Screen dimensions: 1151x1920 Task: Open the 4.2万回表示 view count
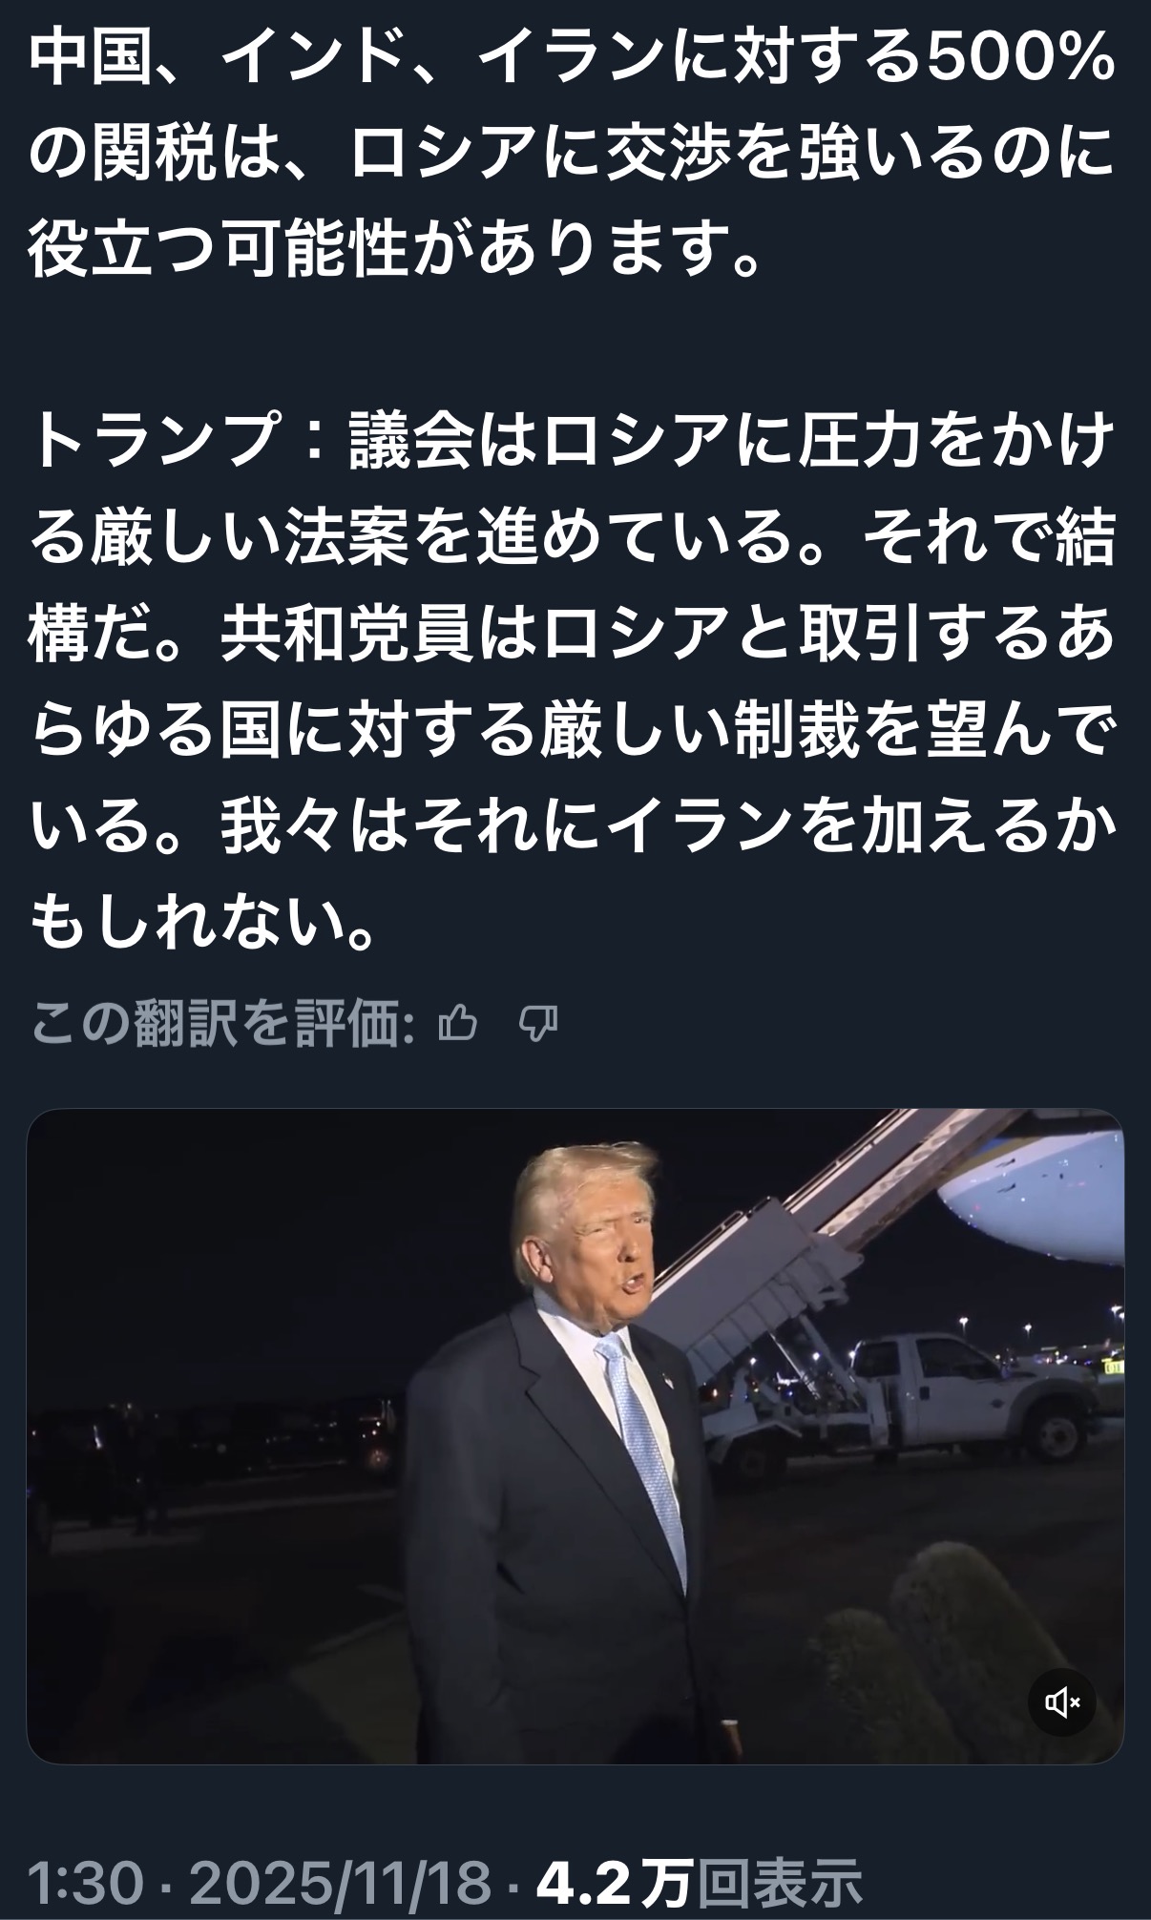699,1884
